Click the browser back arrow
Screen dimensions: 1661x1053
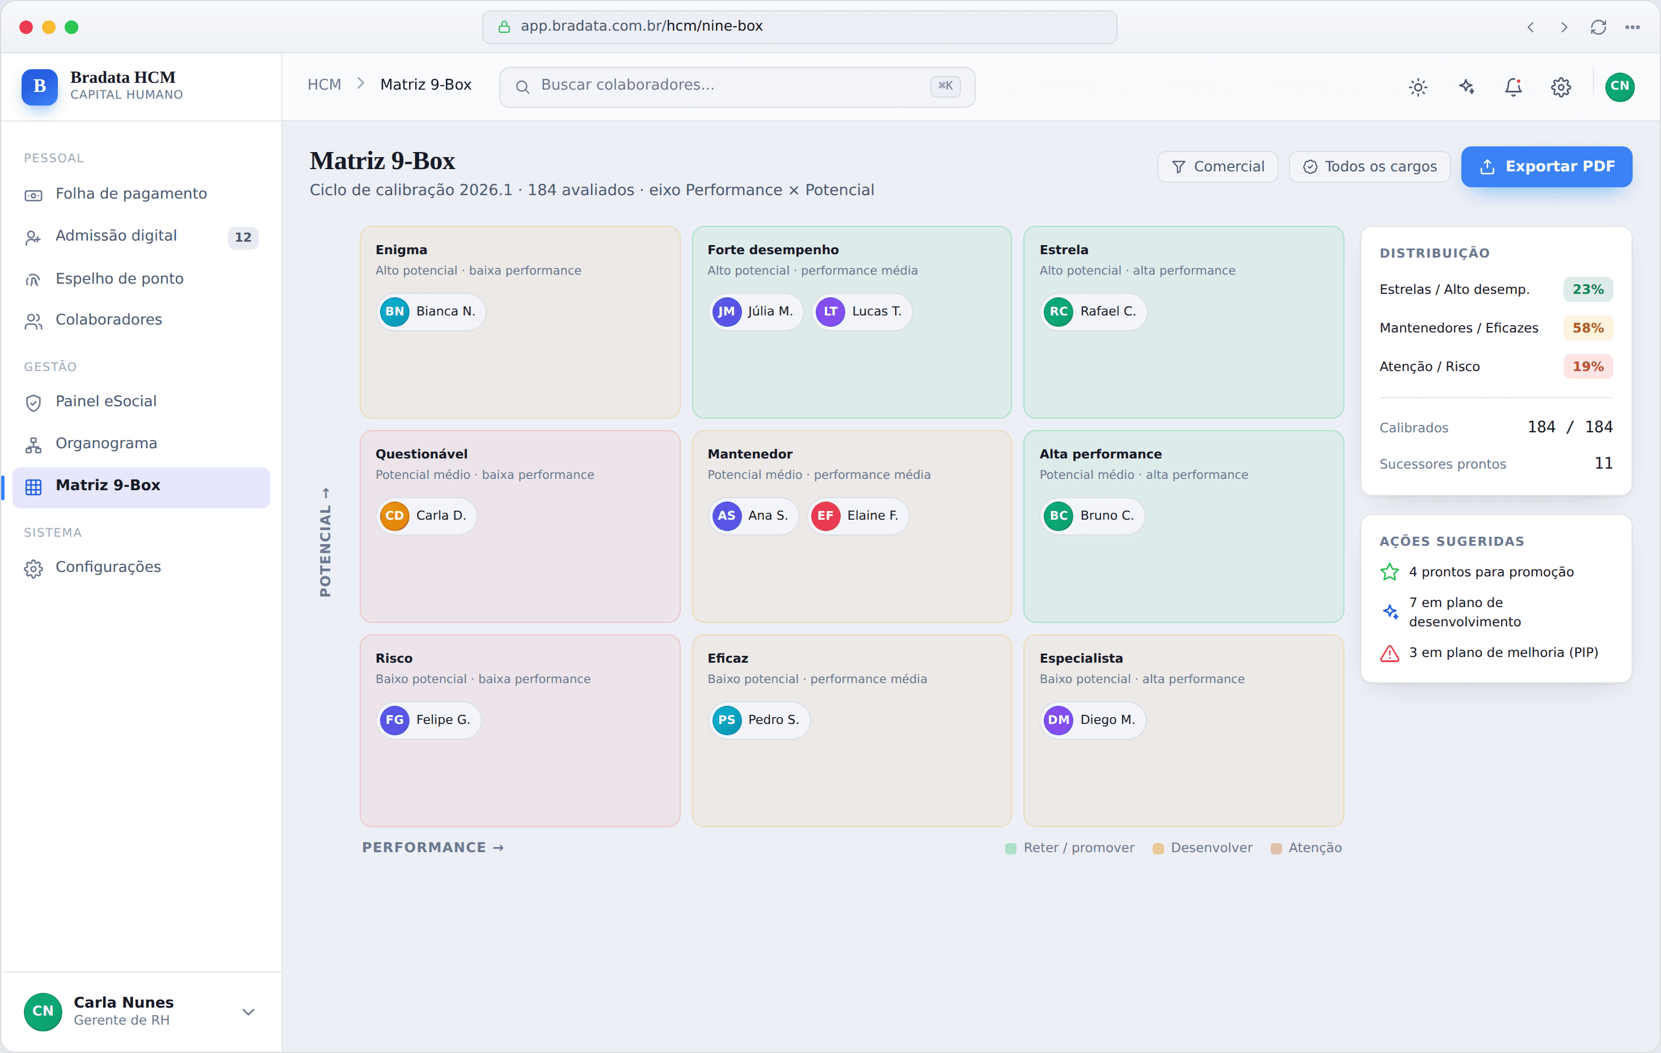point(1530,27)
